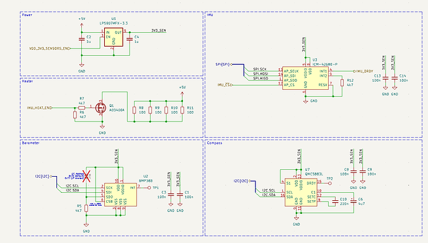Select the I2C.SCL bus entry label in Barometer
Screen dimensions: 428x243
pos(73,186)
